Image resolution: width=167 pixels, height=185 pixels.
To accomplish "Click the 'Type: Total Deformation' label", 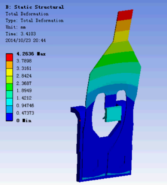I will (x=34, y=21).
